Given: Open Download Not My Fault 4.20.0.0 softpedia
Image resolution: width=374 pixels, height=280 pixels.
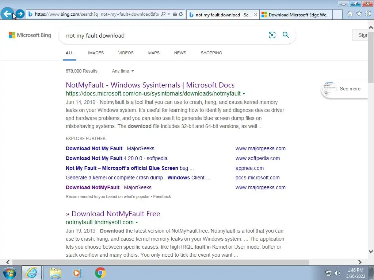Looking at the screenshot, I should [117, 158].
